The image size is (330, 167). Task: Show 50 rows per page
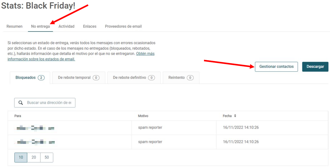(47, 157)
